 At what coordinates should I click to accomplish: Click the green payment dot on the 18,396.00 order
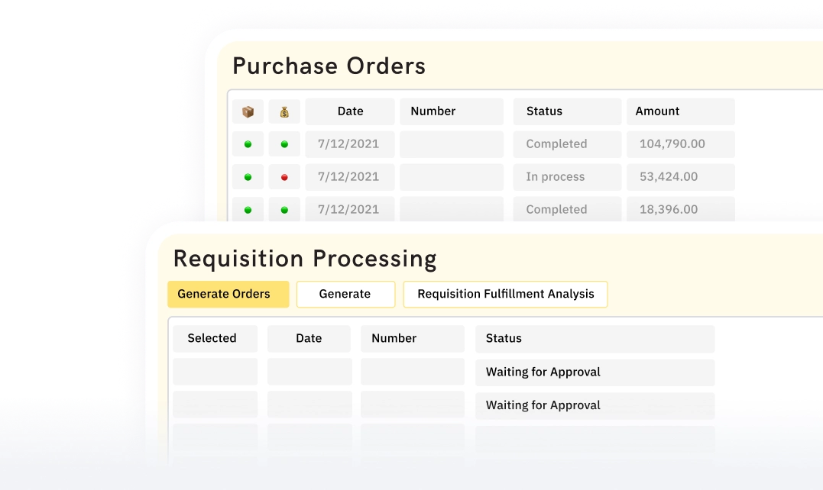[x=284, y=209]
